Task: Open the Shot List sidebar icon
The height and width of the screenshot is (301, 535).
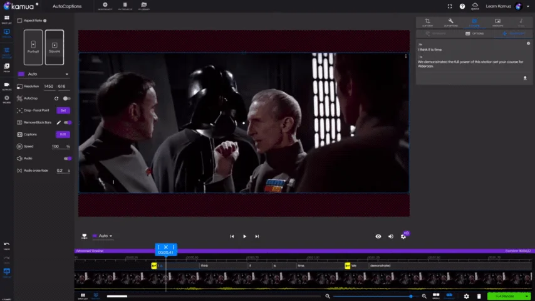Action: [x=6, y=19]
